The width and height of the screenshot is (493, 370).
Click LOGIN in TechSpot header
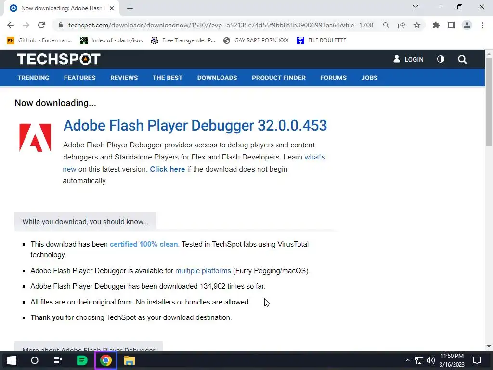click(408, 59)
